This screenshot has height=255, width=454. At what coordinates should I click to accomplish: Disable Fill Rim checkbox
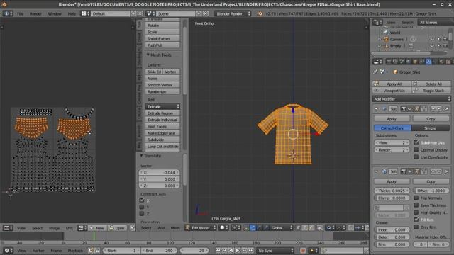coord(416,220)
